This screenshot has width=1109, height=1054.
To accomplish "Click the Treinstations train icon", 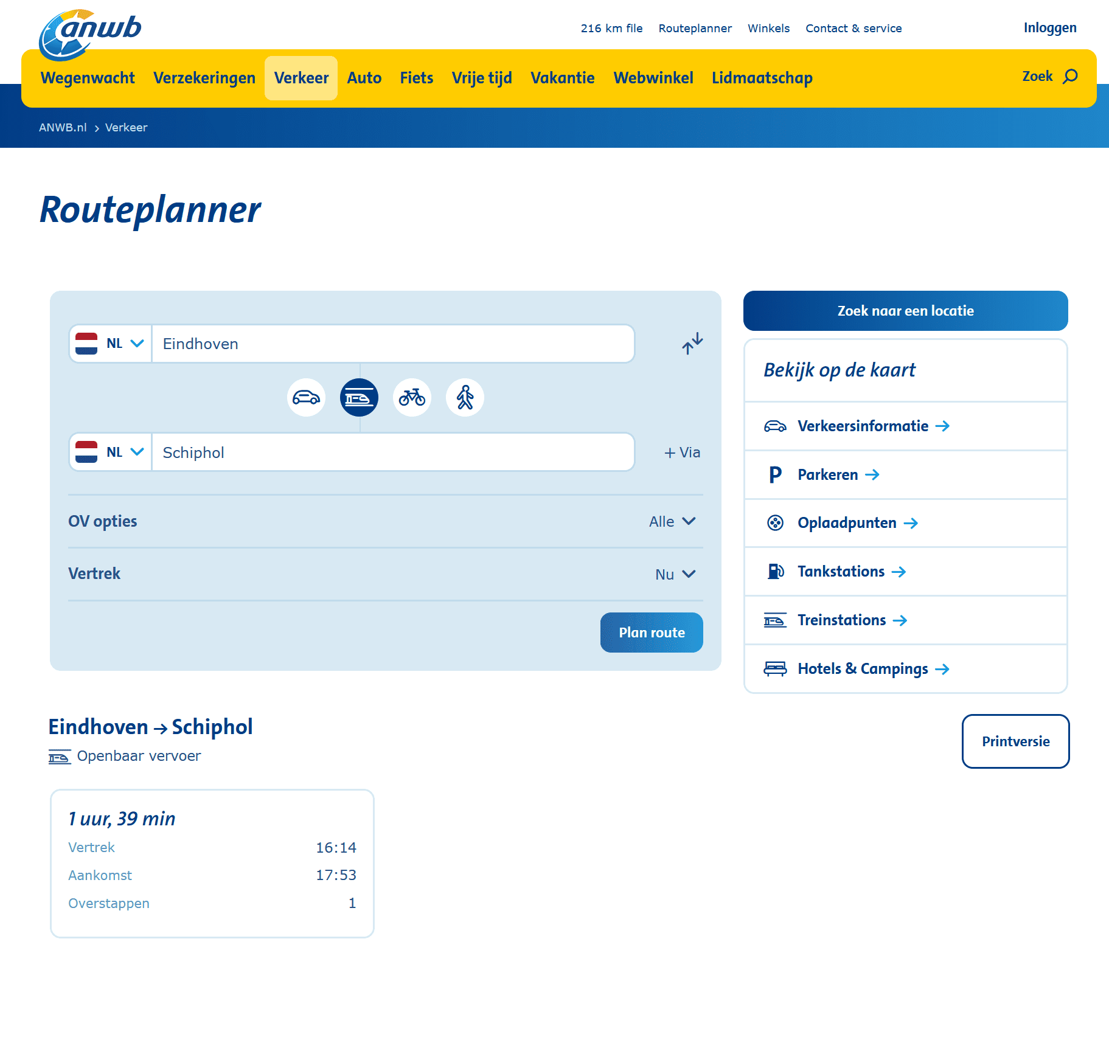I will pyautogui.click(x=775, y=620).
